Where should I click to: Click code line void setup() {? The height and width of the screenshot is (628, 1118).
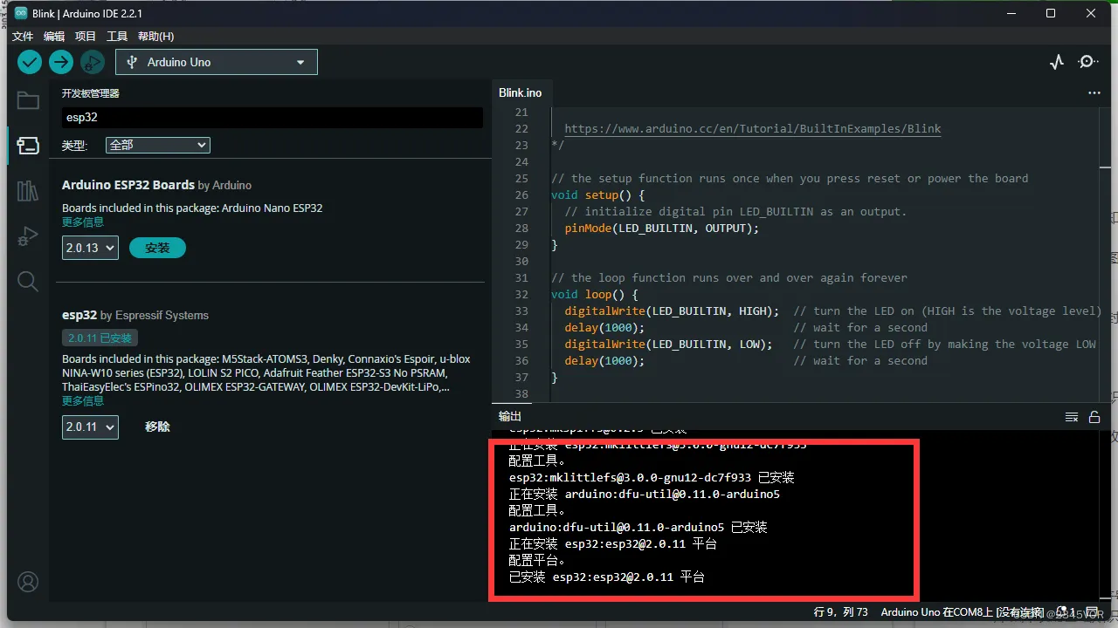point(598,195)
